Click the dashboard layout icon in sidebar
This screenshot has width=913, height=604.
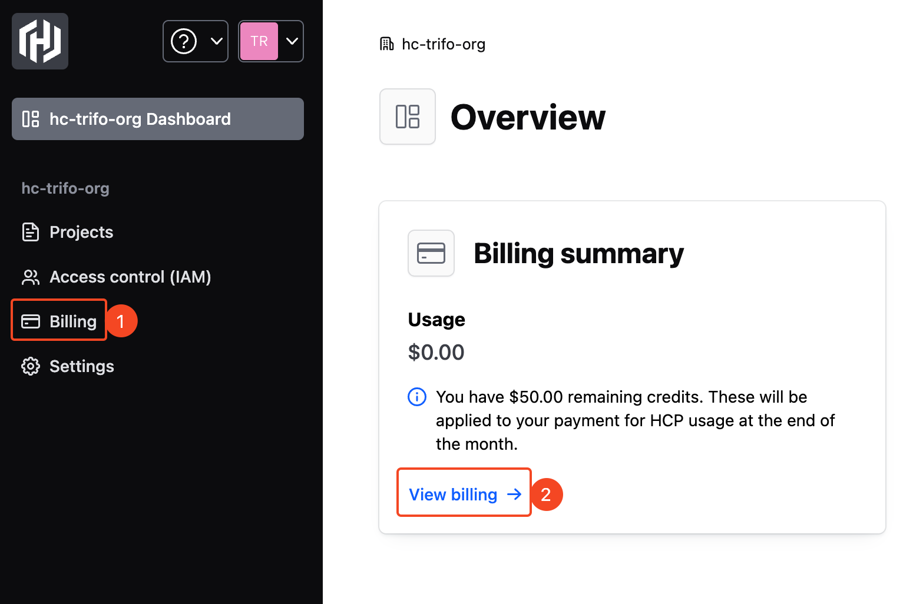click(31, 119)
